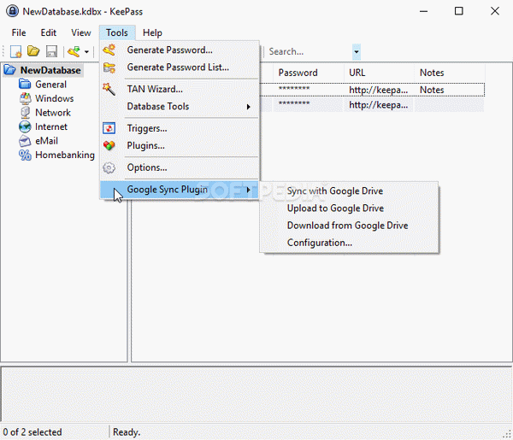Screen dimensions: 513x440
Task: Click the Plugins colored blocks icon
Action: [x=109, y=145]
